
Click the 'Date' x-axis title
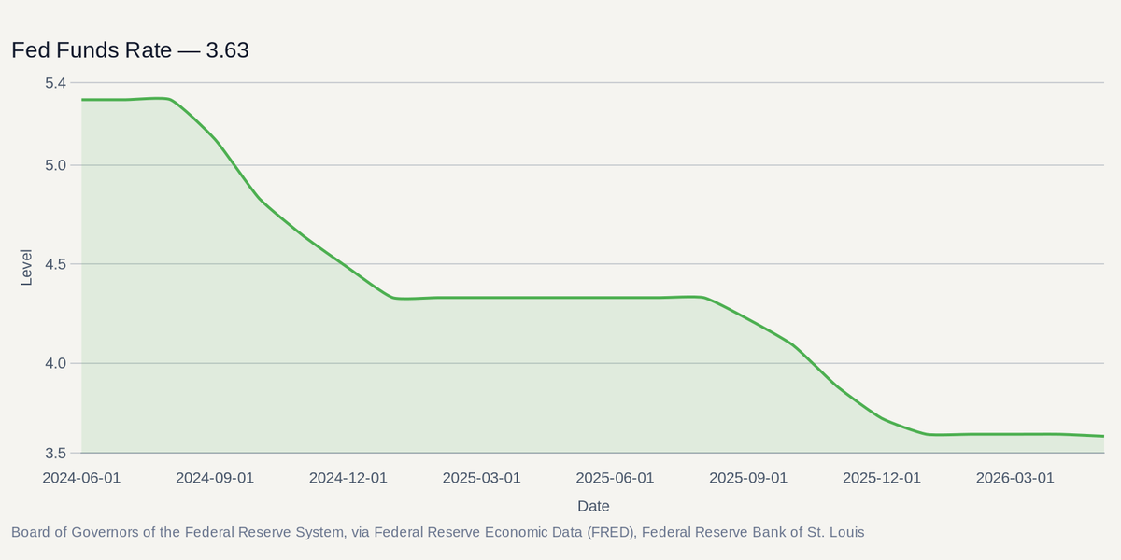[x=593, y=506]
